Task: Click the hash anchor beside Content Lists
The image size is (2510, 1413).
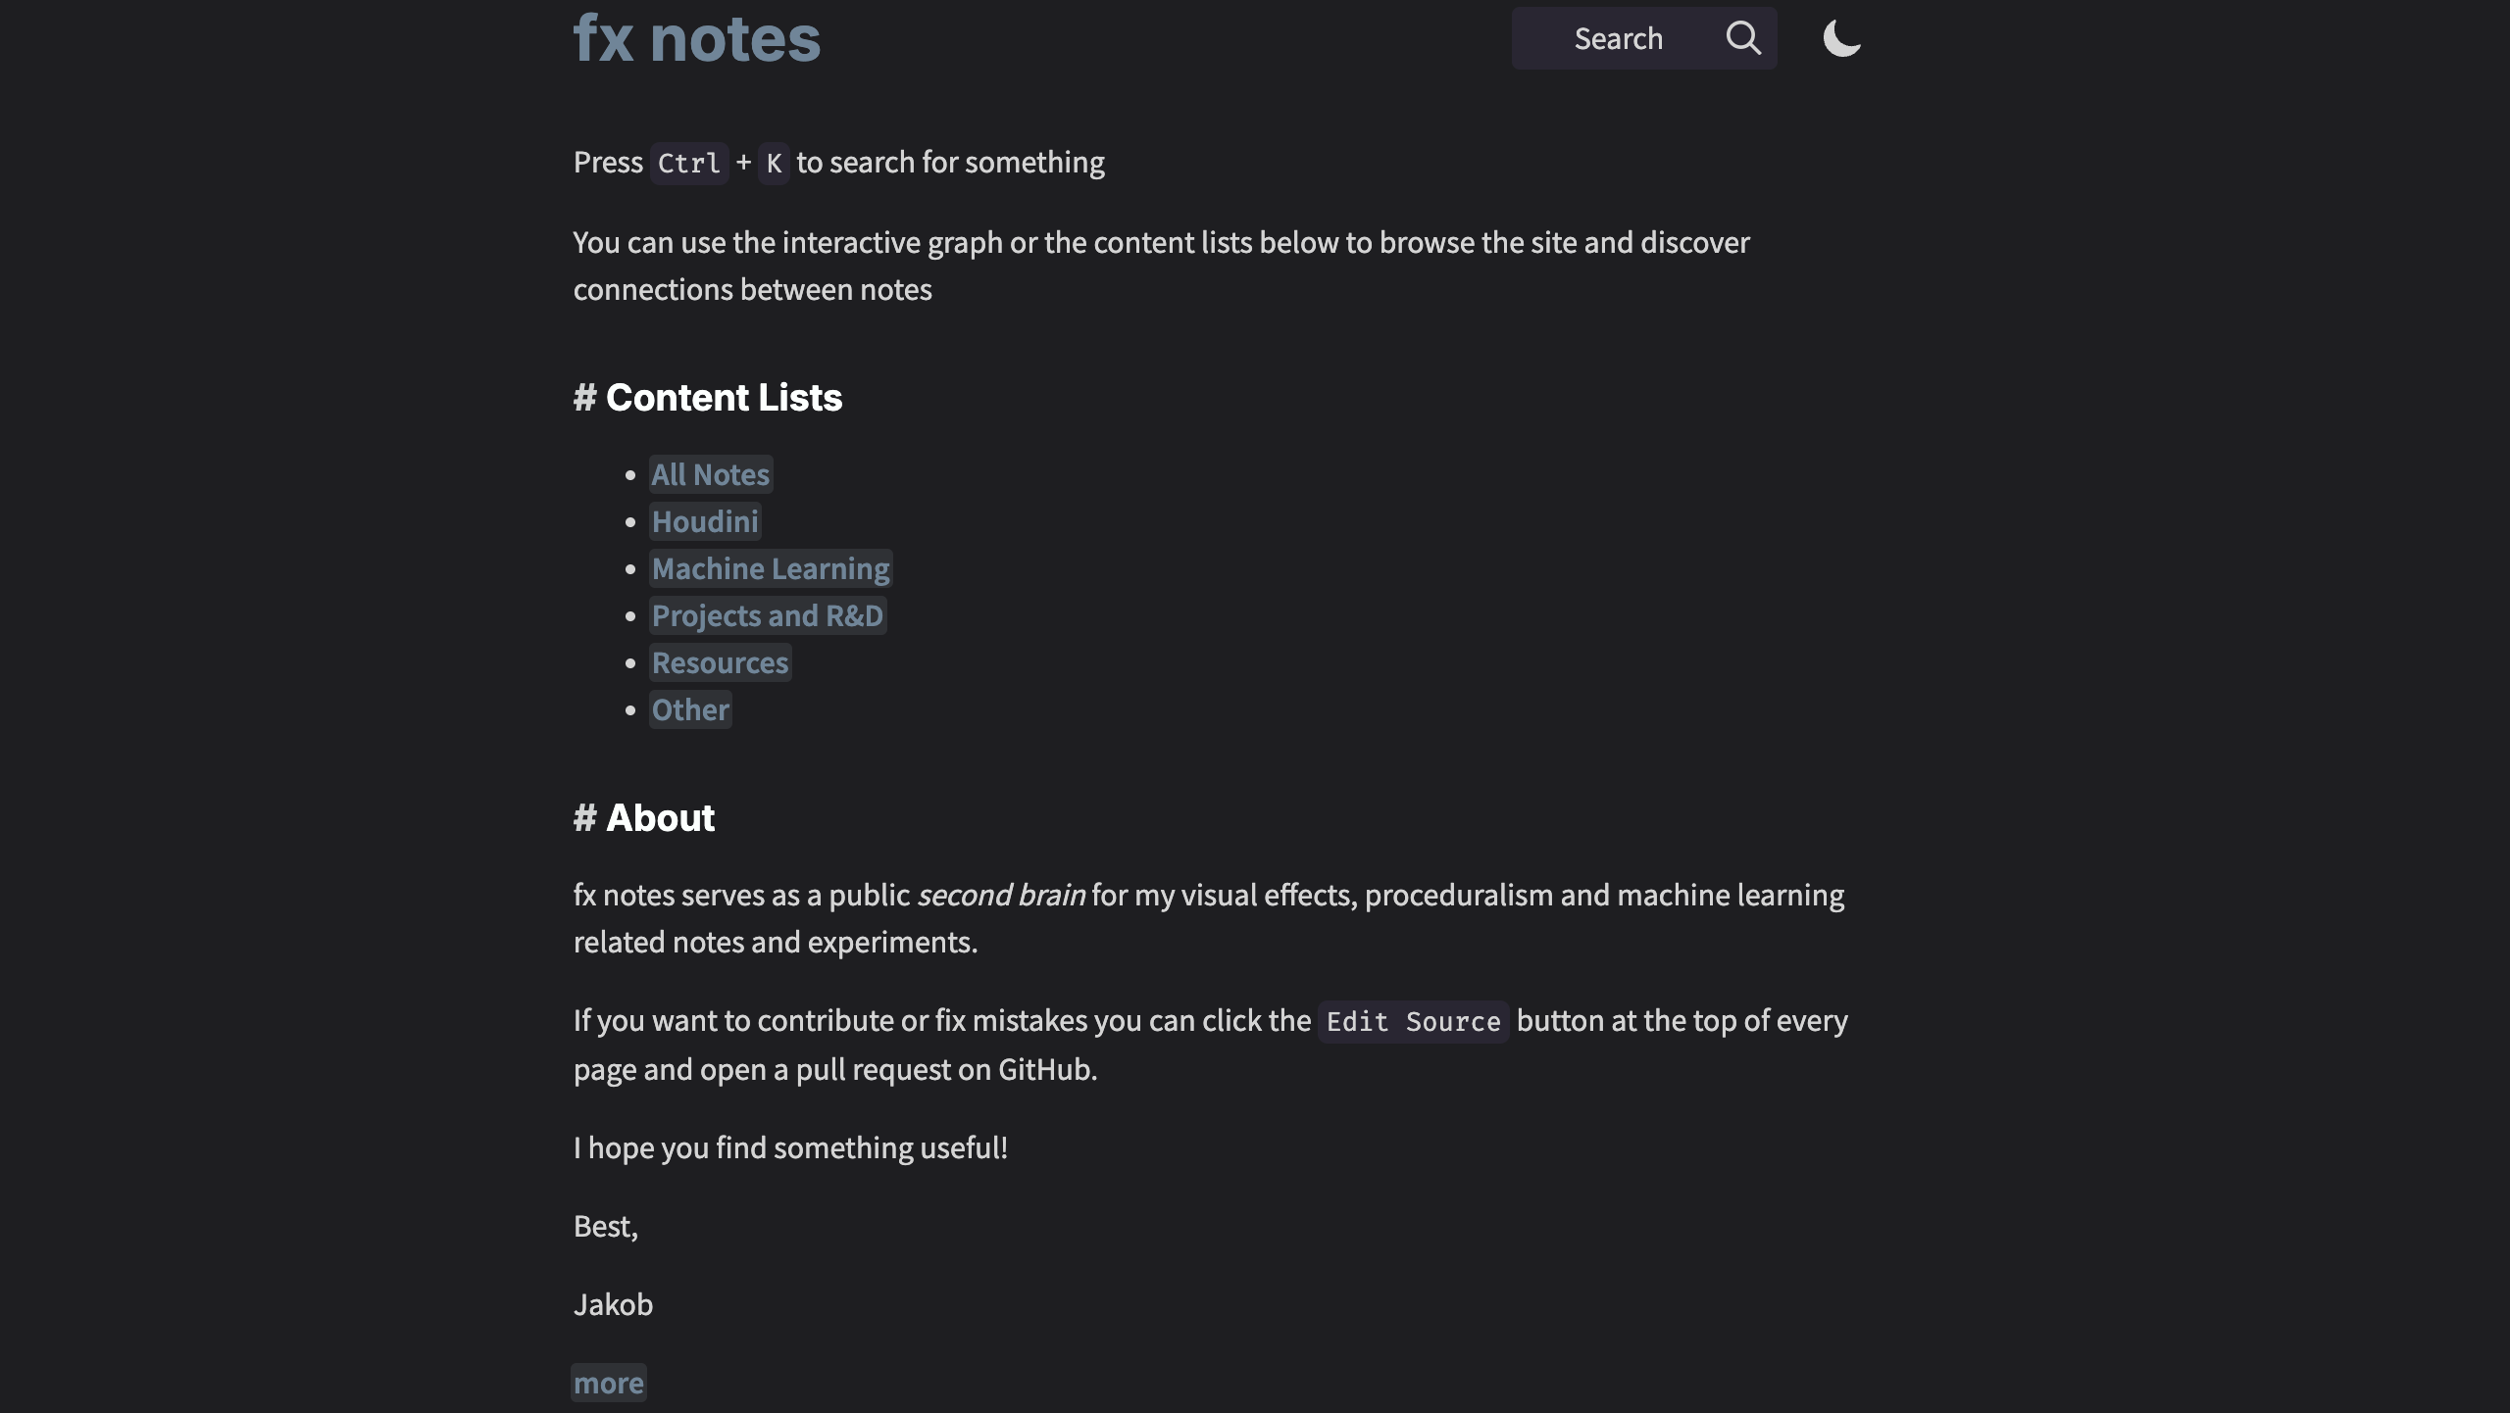Action: (584, 398)
